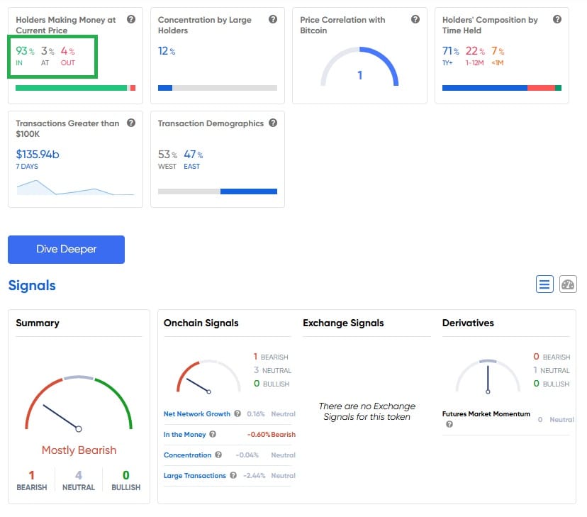Screen dimensions: 587x517
Task: Switch Signals to gauge view
Action: point(568,284)
